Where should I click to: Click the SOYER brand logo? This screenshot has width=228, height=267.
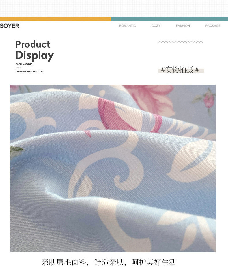point(10,26)
